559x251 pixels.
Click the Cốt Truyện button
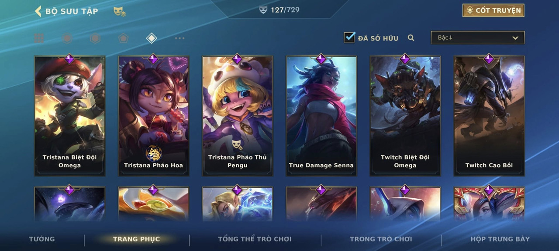[x=493, y=10]
